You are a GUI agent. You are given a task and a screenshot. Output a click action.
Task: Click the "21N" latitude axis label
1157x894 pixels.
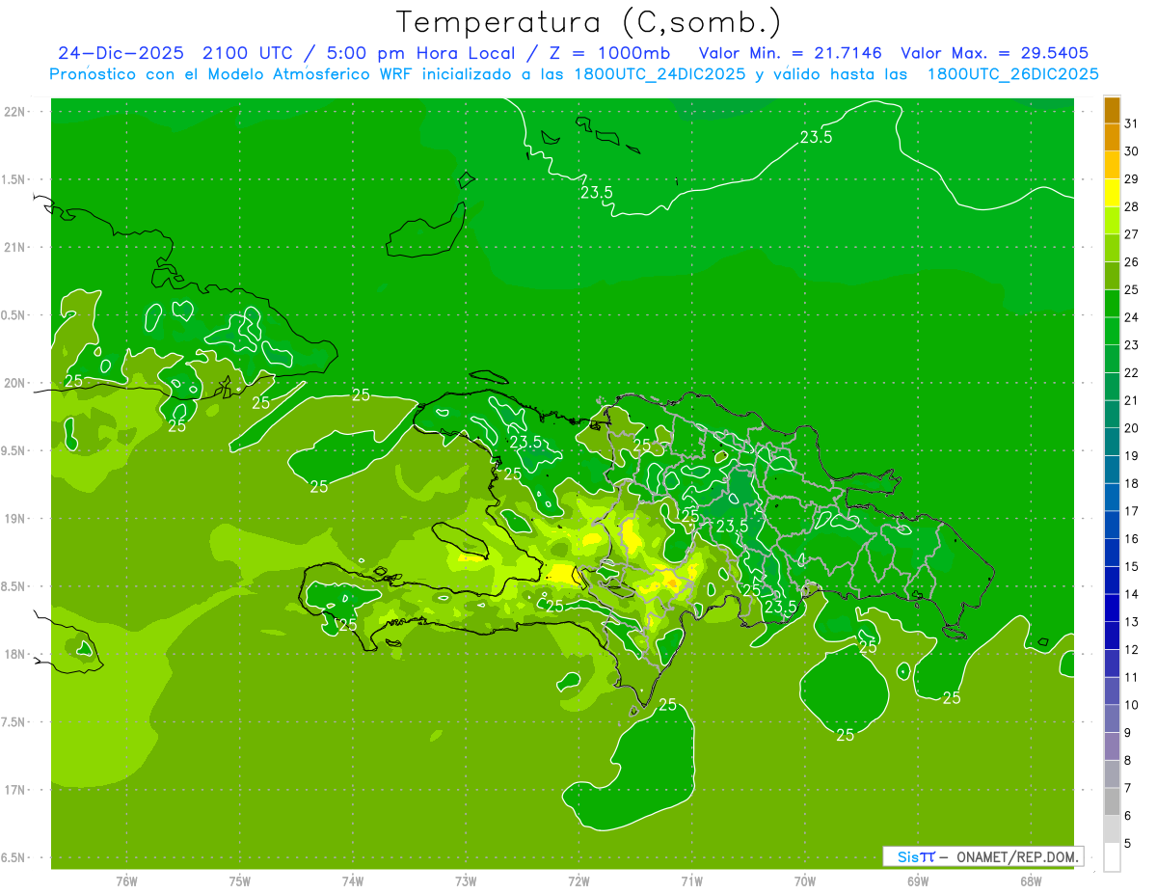[x=16, y=247]
